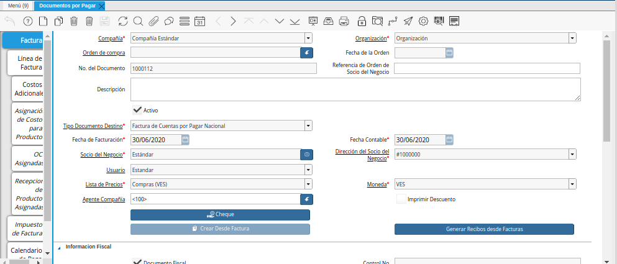Open the calendar history toolbar icon
This screenshot has width=617, height=264.
[199, 21]
